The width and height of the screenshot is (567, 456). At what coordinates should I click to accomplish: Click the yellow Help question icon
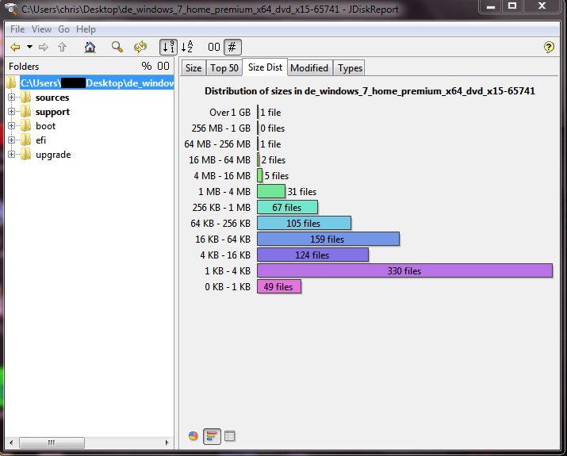(549, 47)
